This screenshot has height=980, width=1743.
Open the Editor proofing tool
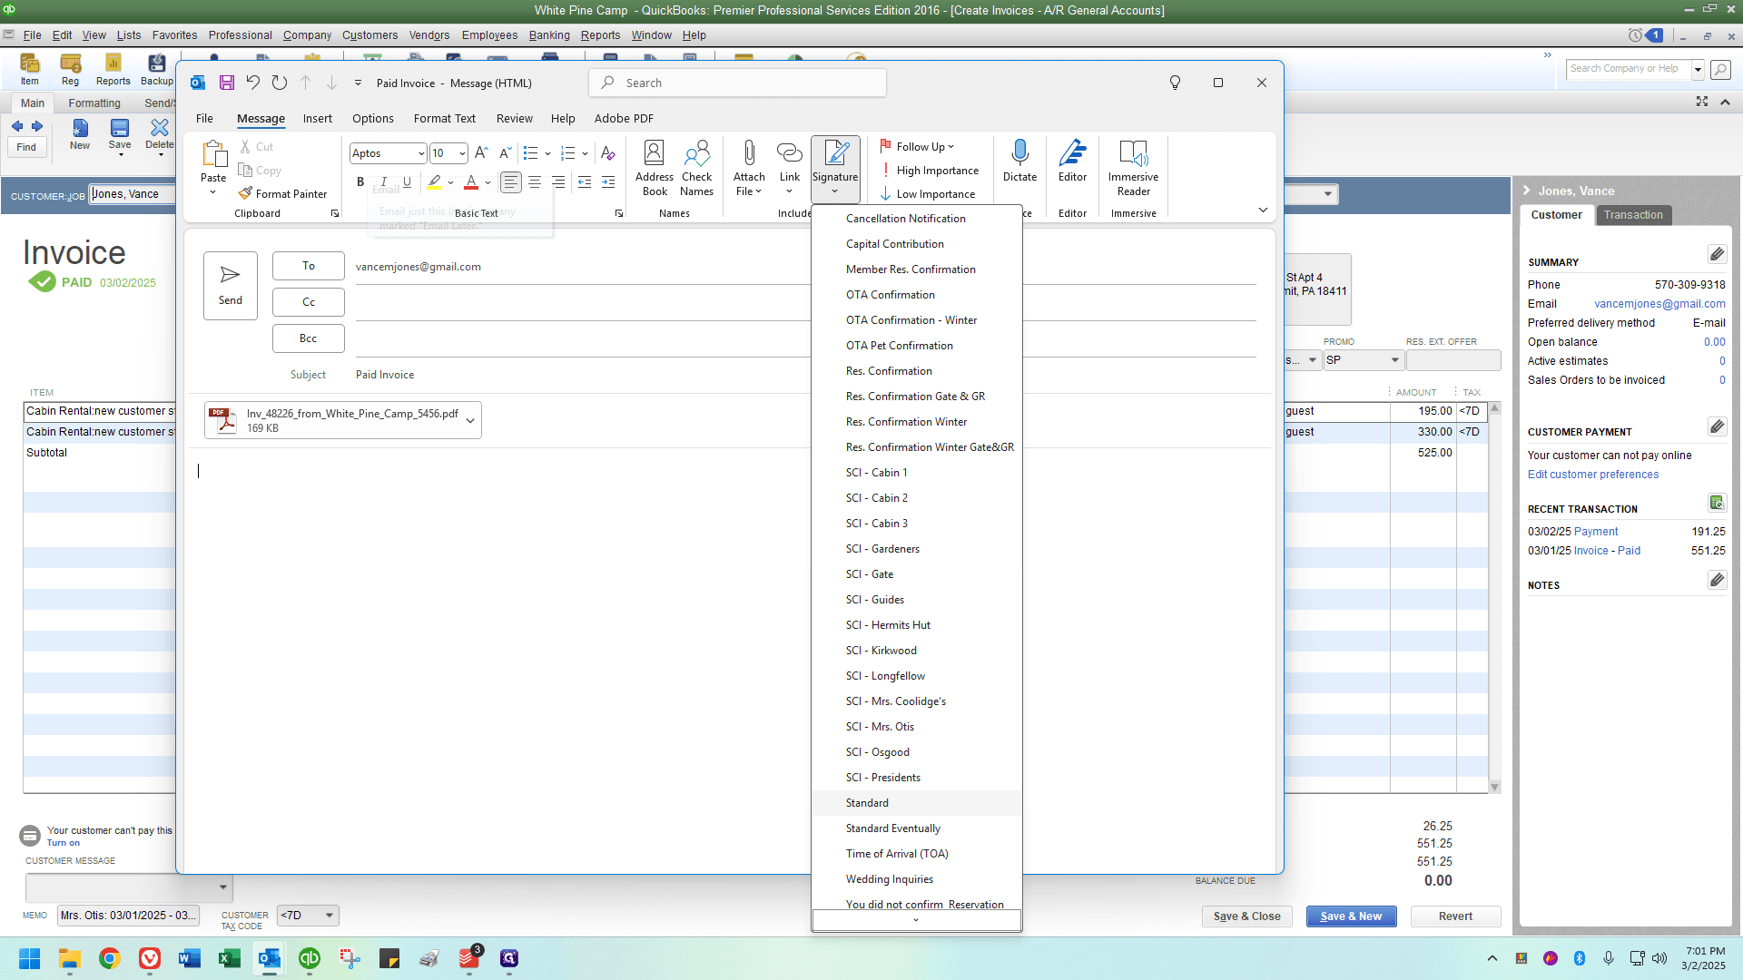[1072, 162]
